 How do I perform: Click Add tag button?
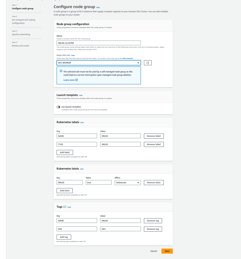click(64, 237)
